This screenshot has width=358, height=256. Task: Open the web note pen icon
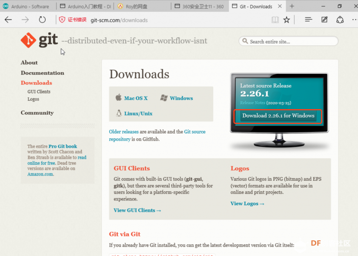point(325,20)
